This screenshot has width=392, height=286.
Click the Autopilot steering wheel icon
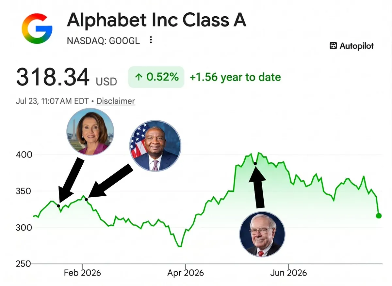[334, 46]
